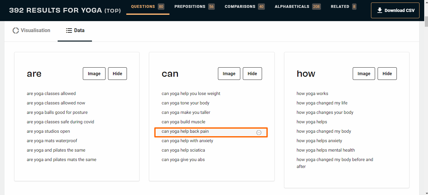Click Image button on 'how' card
This screenshot has width=428, height=195.
coord(364,74)
